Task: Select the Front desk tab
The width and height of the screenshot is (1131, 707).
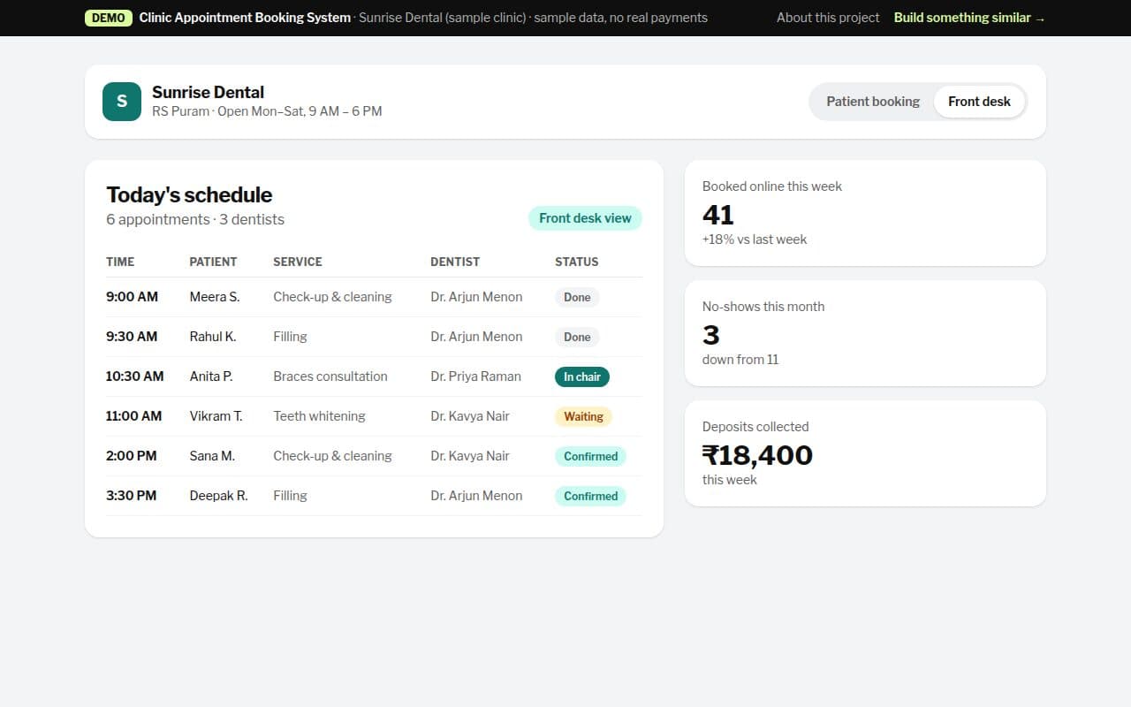Action: (x=979, y=102)
